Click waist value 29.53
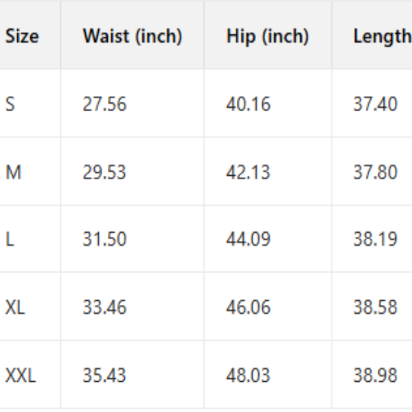This screenshot has width=412, height=412. coord(104,172)
